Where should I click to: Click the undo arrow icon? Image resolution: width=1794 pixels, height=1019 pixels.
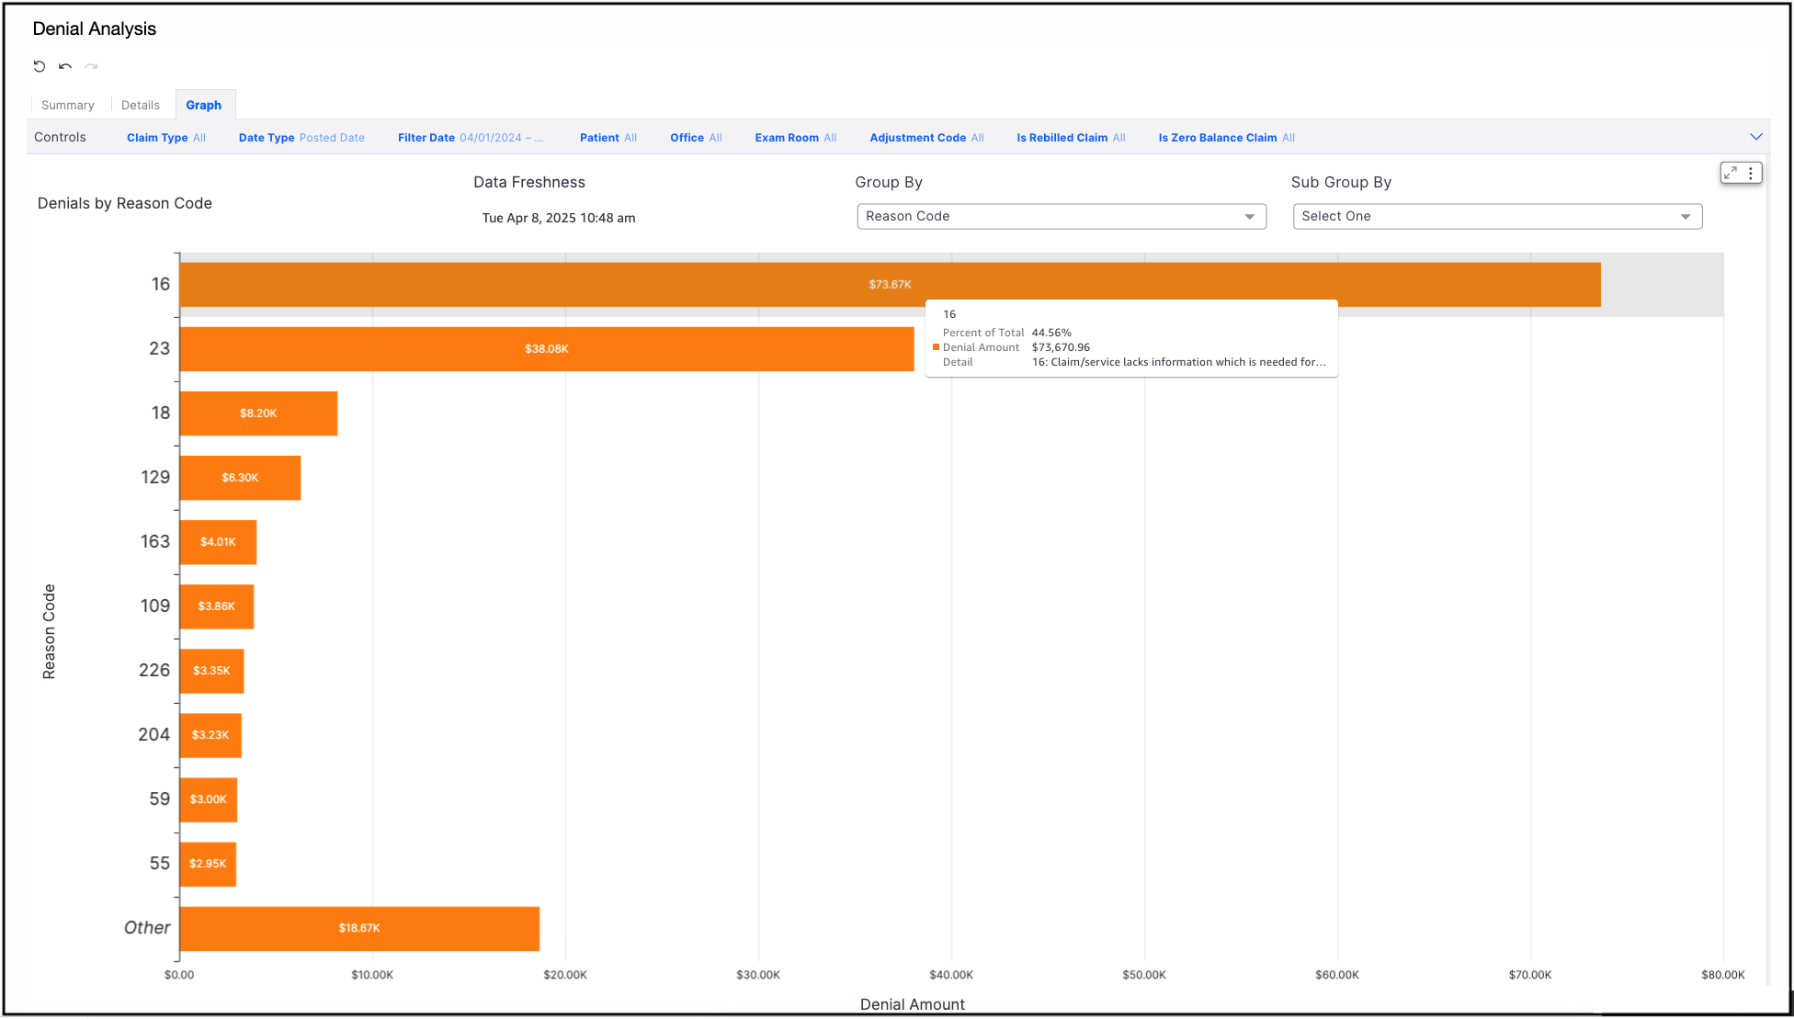[65, 66]
